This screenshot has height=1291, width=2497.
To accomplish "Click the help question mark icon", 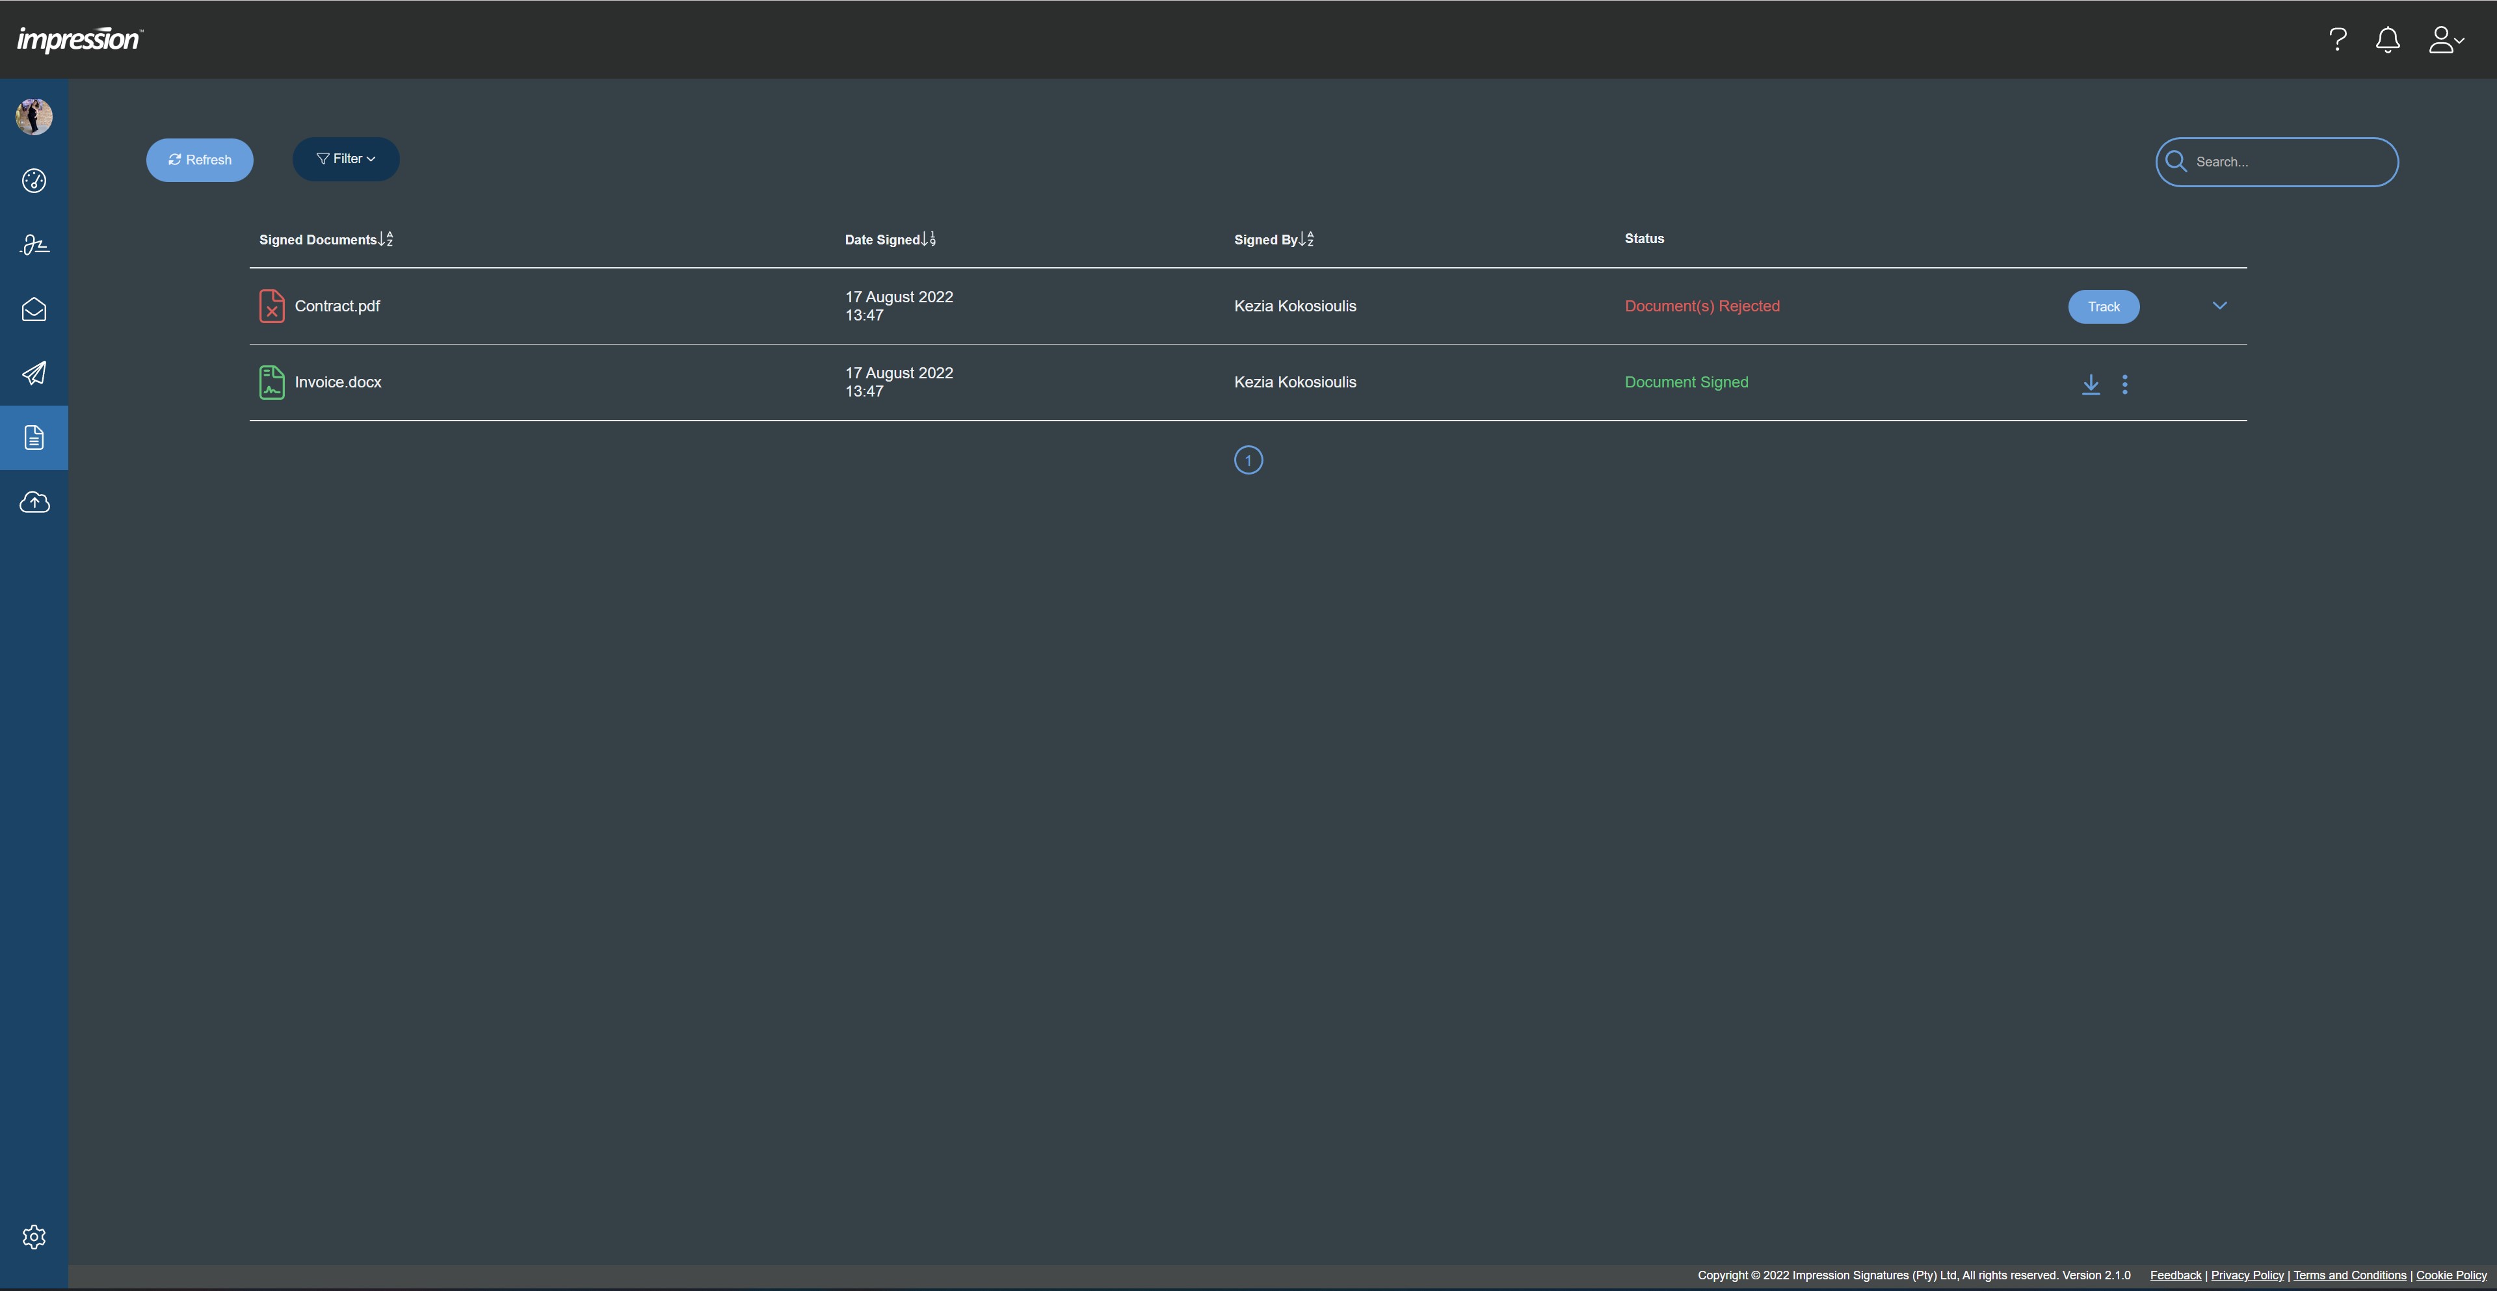I will (x=2337, y=40).
